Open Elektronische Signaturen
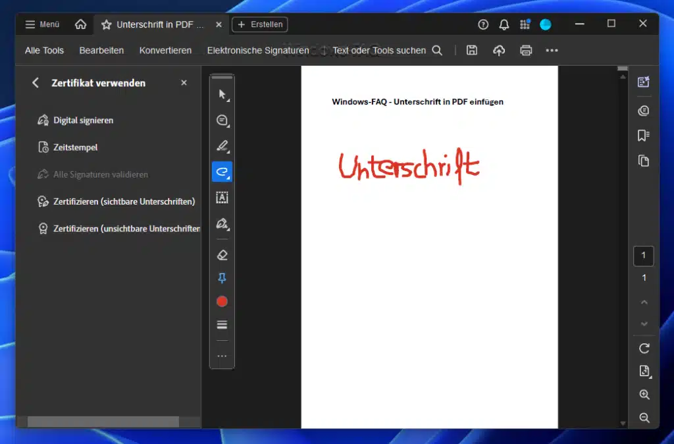 (x=258, y=50)
